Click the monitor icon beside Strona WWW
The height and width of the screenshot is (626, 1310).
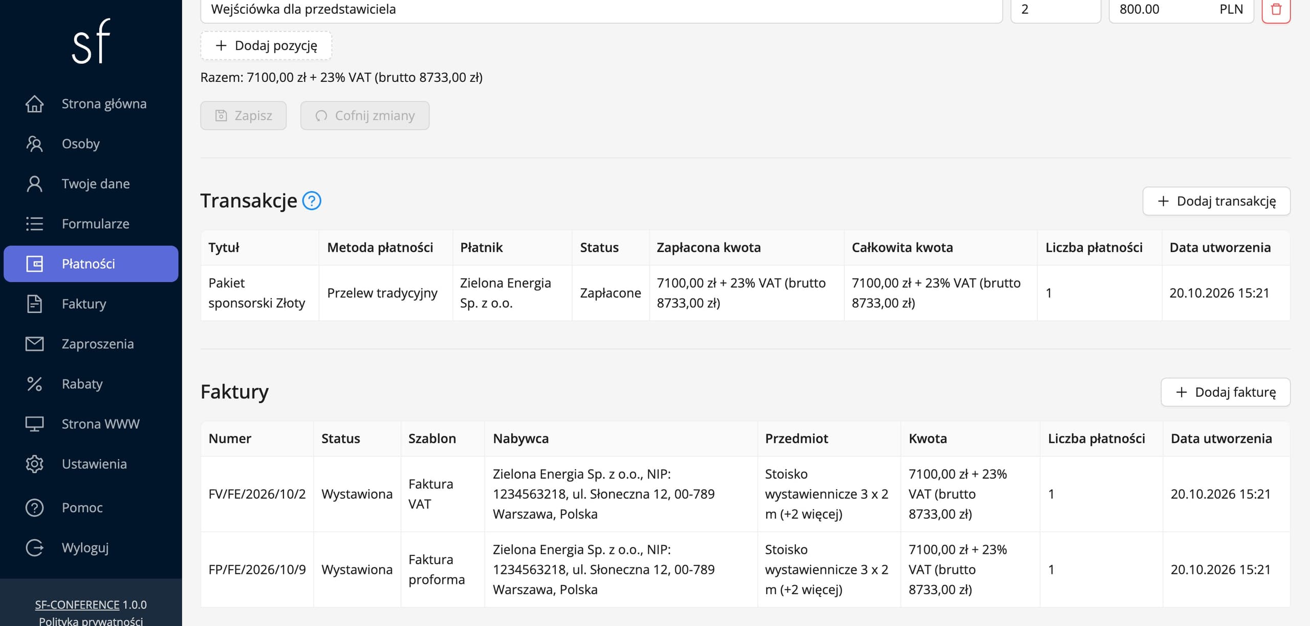34,424
